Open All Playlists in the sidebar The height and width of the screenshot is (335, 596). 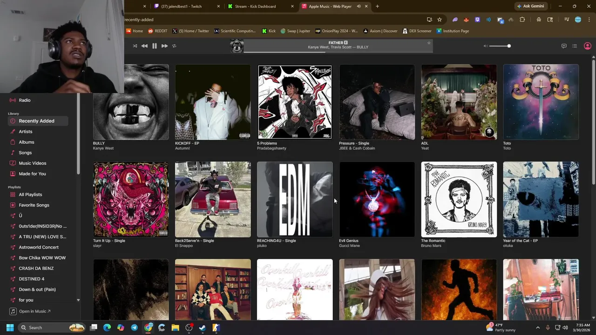pos(30,194)
